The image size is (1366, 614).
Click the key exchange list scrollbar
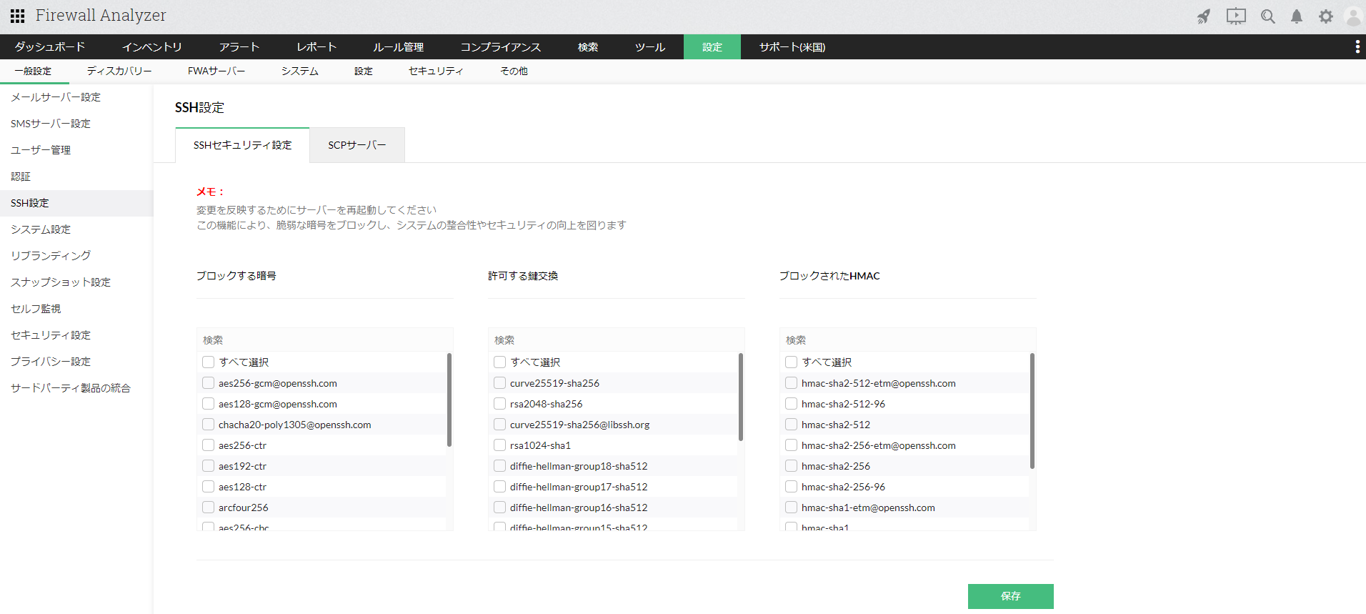(x=741, y=397)
